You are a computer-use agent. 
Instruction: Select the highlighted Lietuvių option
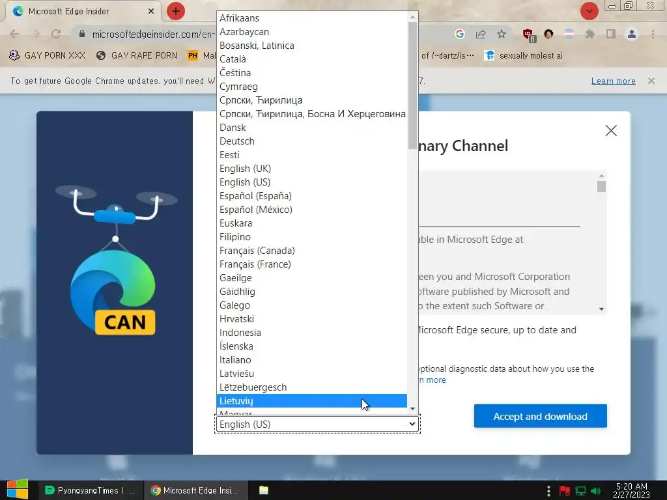[312, 401]
